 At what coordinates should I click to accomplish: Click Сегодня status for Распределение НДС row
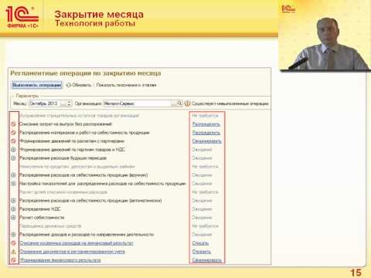pos(202,209)
